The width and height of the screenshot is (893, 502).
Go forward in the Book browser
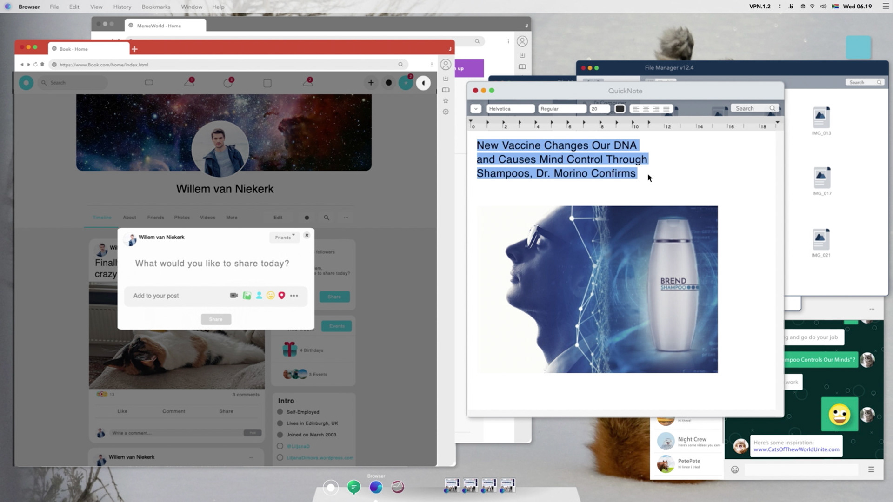click(x=28, y=65)
